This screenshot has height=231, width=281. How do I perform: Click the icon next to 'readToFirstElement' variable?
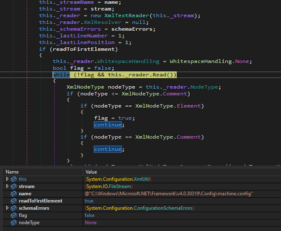pos(14,201)
